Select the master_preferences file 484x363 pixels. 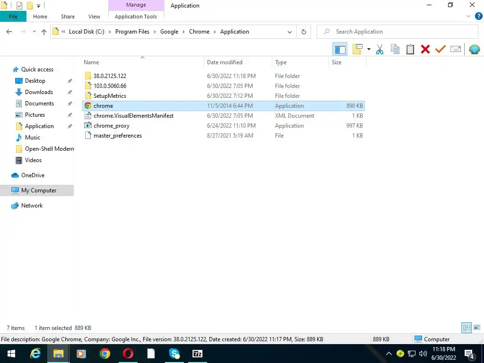pos(224,136)
